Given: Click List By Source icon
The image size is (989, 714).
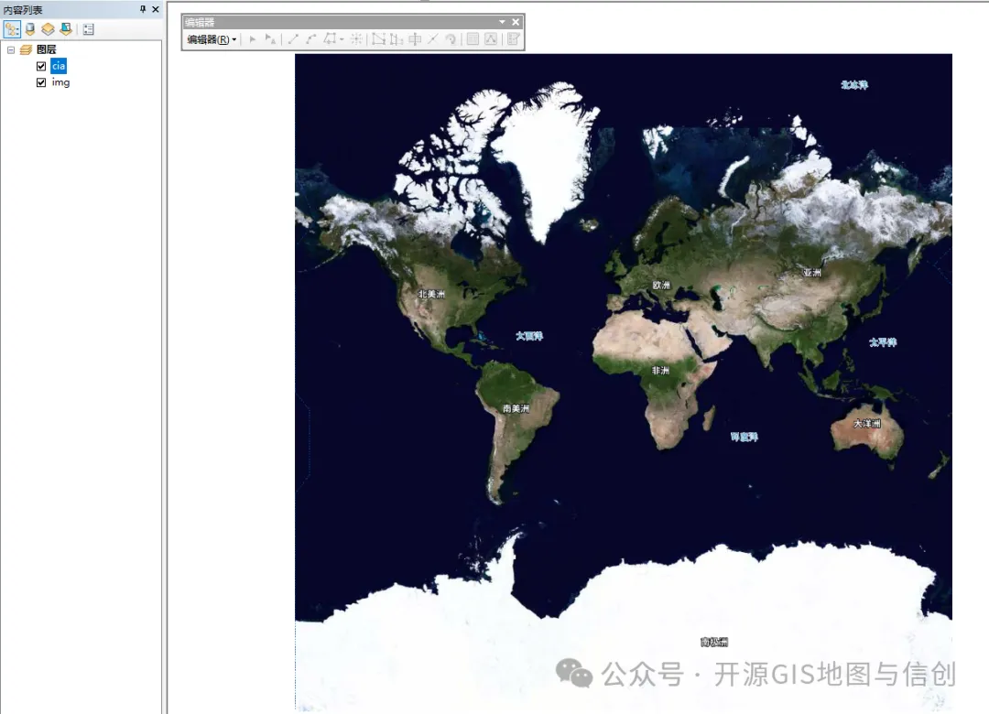Looking at the screenshot, I should pos(30,29).
